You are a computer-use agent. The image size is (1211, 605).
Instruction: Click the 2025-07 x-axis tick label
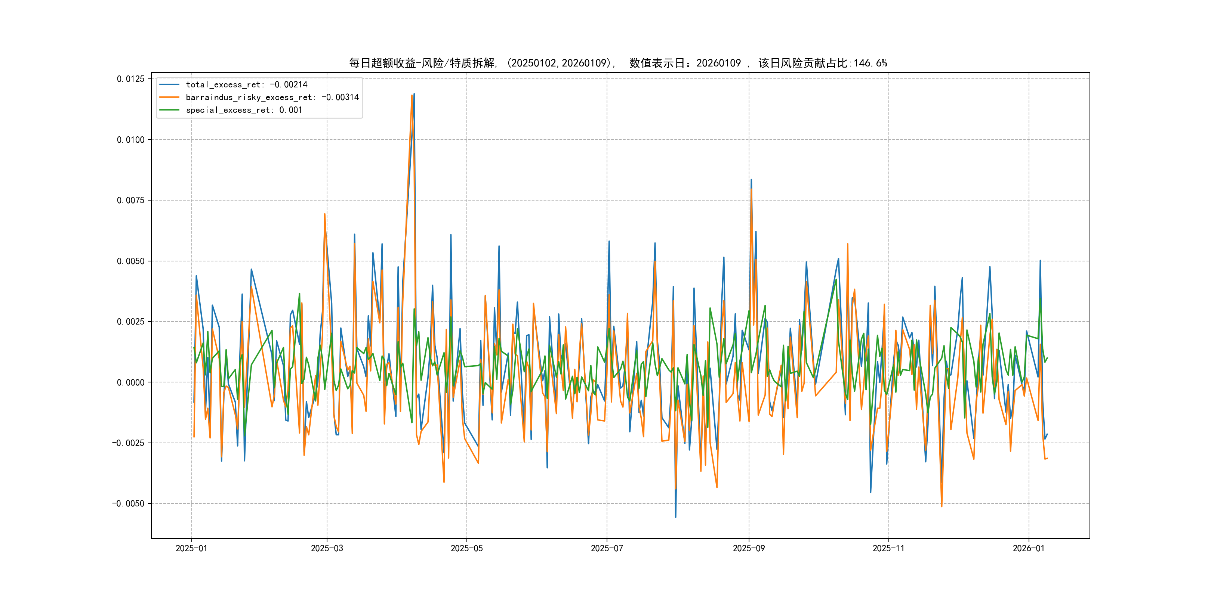pyautogui.click(x=607, y=549)
